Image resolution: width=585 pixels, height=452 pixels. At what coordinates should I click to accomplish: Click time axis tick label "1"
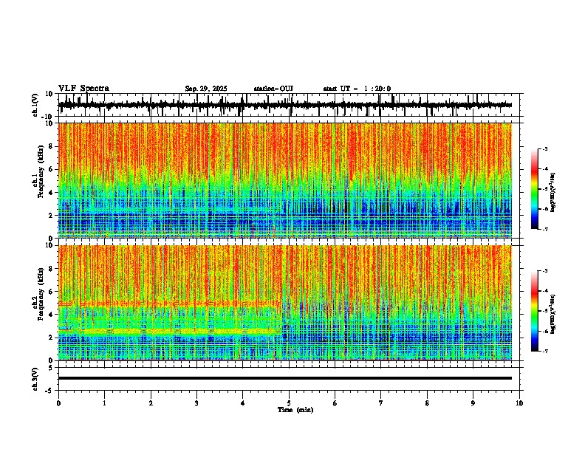click(104, 403)
